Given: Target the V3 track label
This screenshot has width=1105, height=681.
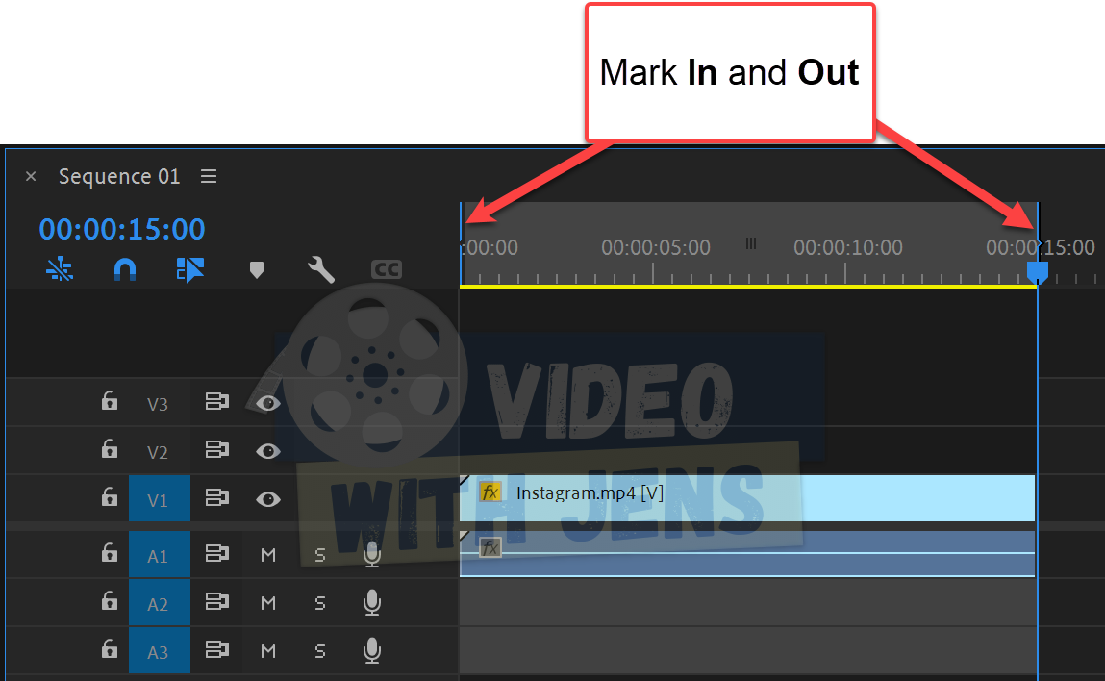Looking at the screenshot, I should pos(158,404).
